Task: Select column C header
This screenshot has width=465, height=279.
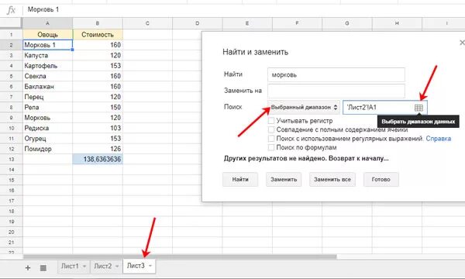Action: 147,23
